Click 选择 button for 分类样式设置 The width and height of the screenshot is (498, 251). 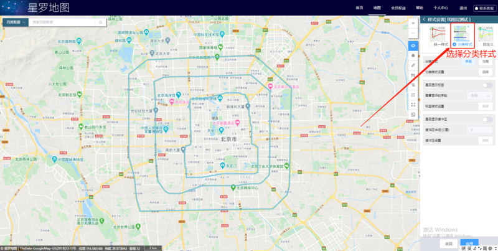point(486,72)
